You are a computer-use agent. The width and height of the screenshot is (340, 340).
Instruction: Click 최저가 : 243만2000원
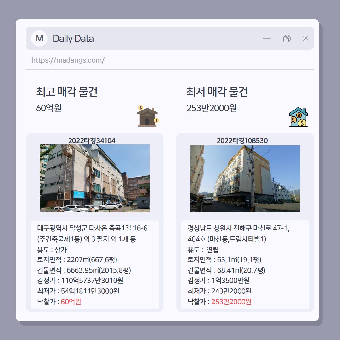point(219,291)
